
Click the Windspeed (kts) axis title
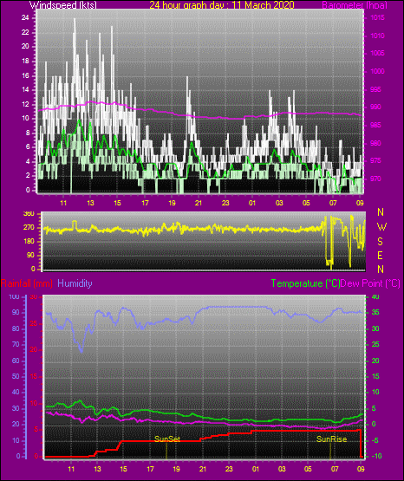pyautogui.click(x=63, y=4)
